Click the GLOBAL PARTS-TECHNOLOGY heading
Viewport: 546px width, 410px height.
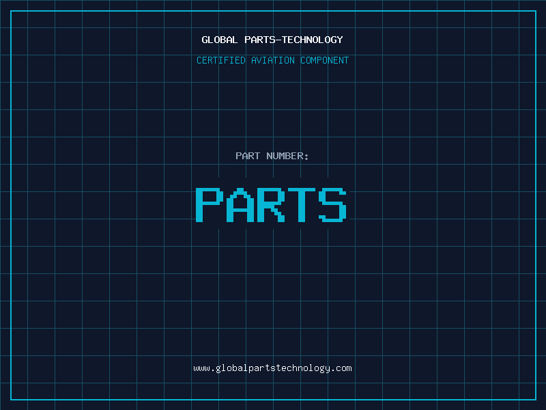point(272,40)
